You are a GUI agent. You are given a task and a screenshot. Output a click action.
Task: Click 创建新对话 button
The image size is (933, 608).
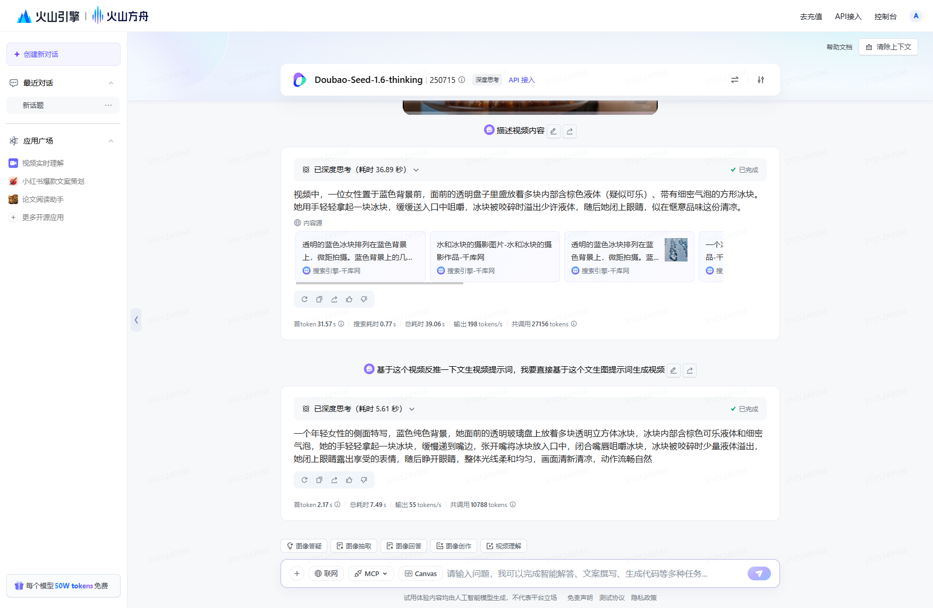(x=63, y=54)
